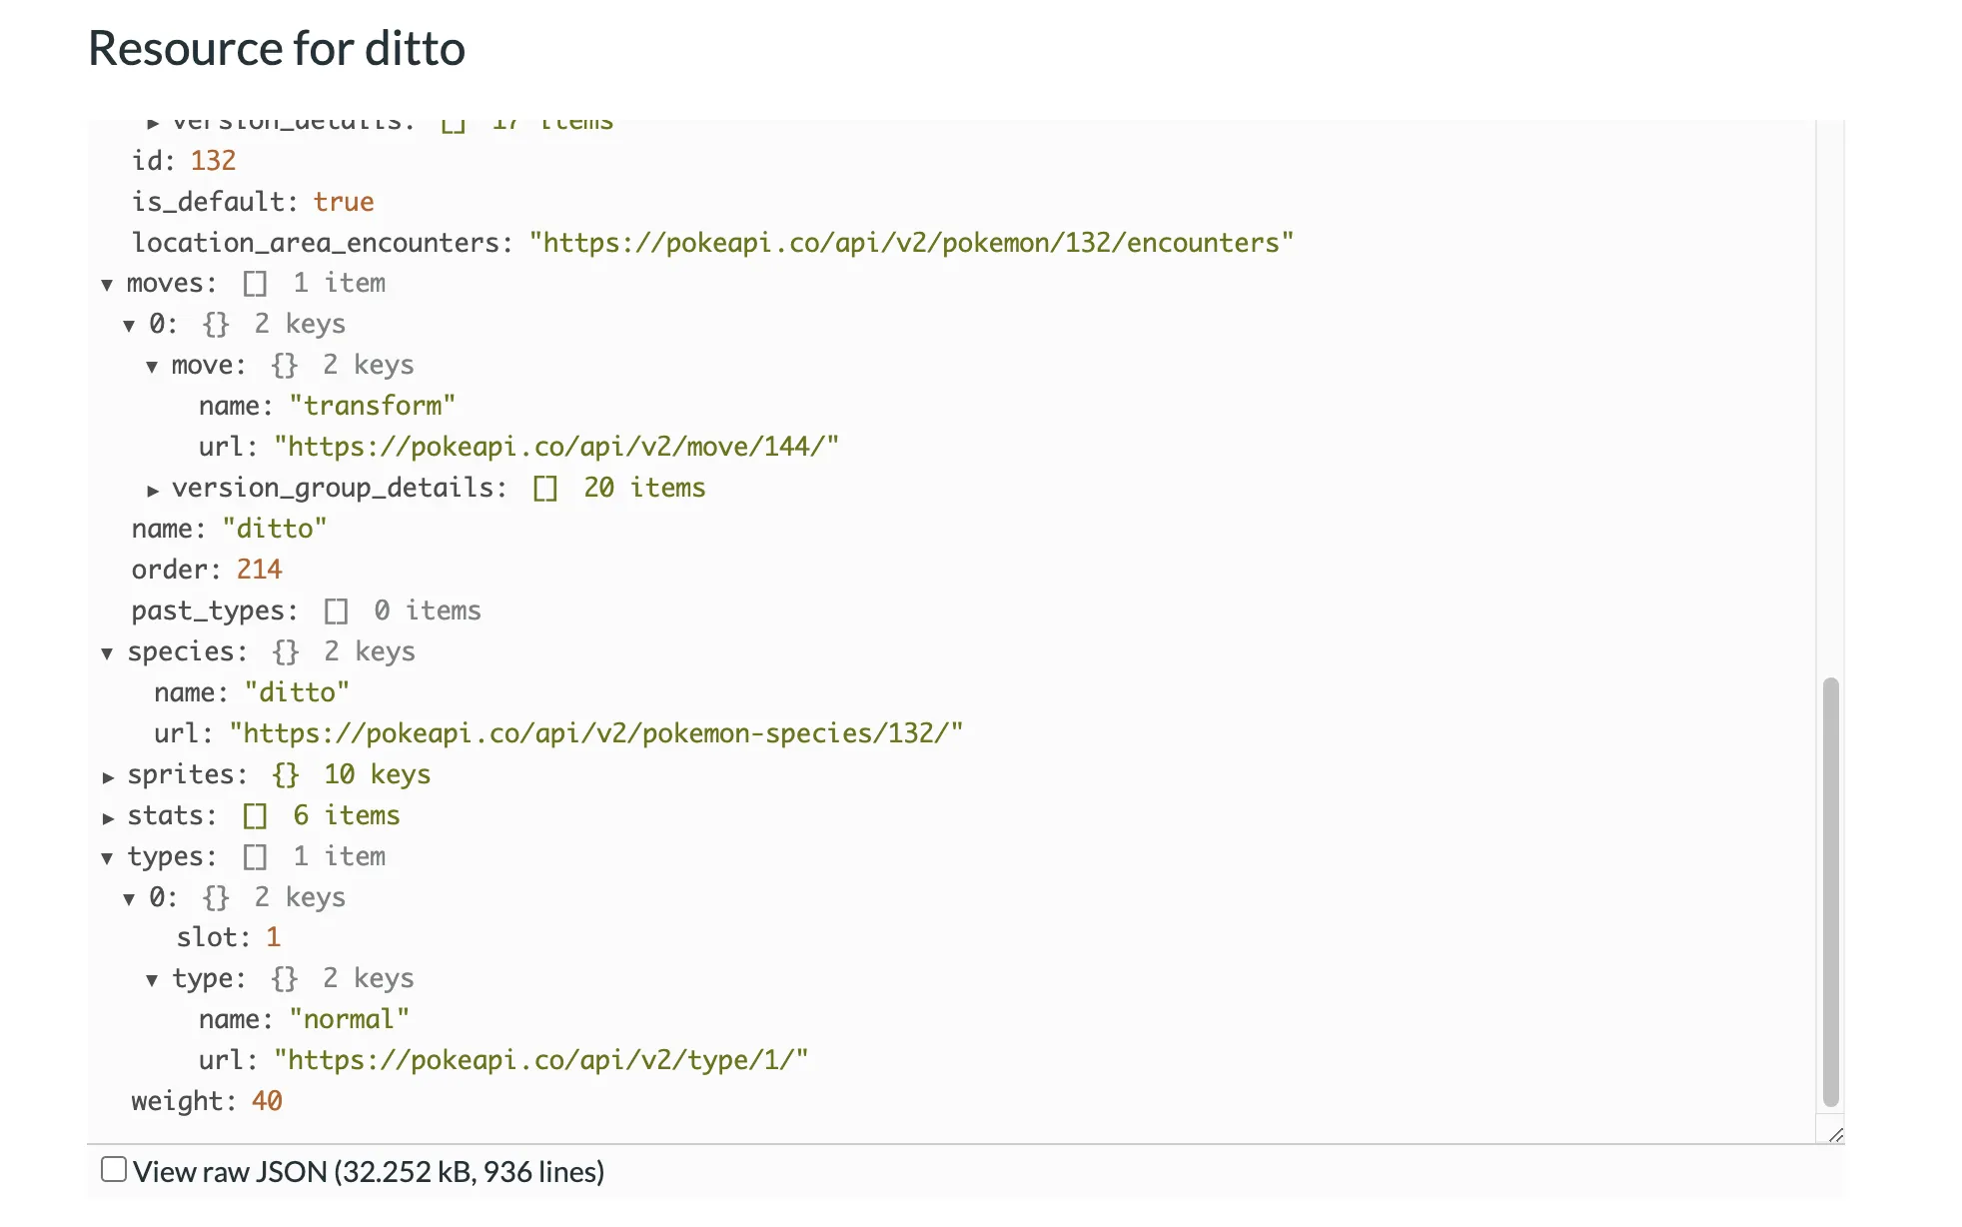This screenshot has height=1227, width=1962.
Task: Expand the sprites object
Action: pyautogui.click(x=107, y=776)
